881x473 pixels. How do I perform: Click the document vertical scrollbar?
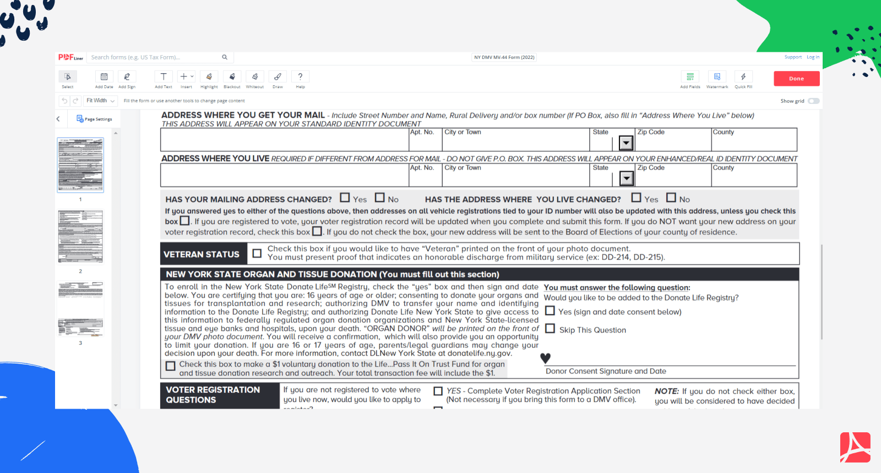click(822, 291)
